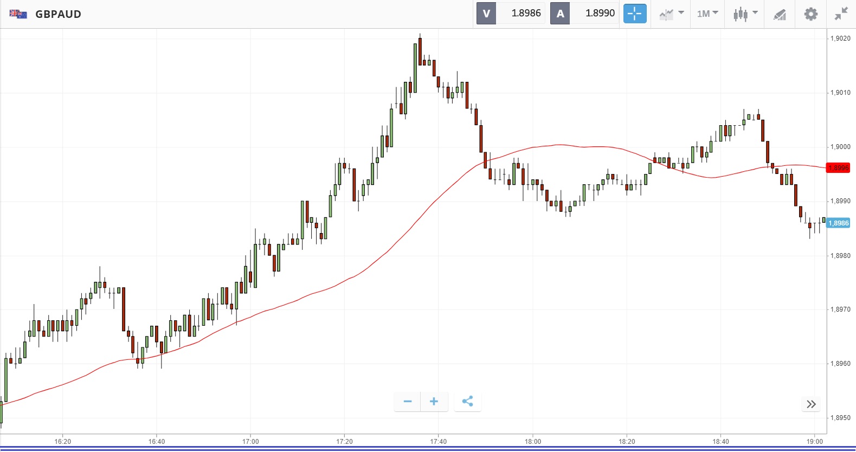Open the 1M timeframe dropdown
Viewport: 856px width, 452px height.
tap(707, 14)
